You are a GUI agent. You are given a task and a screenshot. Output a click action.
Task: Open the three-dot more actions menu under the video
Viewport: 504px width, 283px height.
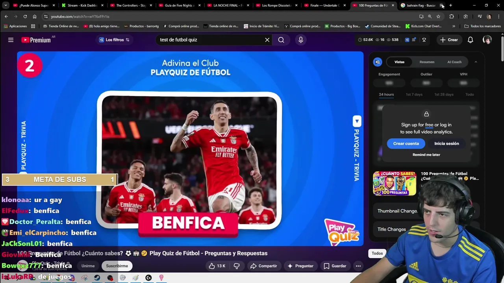click(358, 266)
